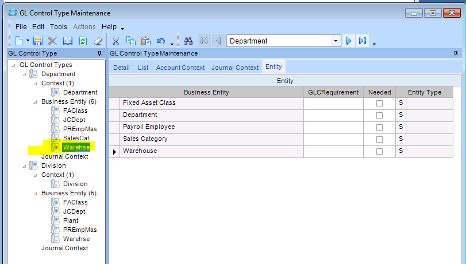Pin the GL Control Type tree panel
Viewport: 466px width, 264px height.
click(100, 53)
